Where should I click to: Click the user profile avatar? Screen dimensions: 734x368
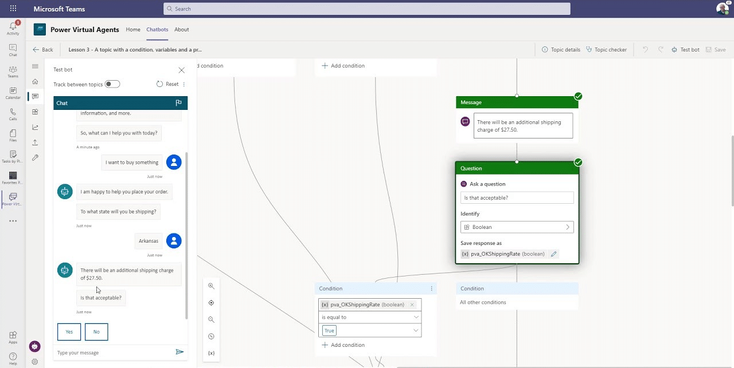click(723, 8)
